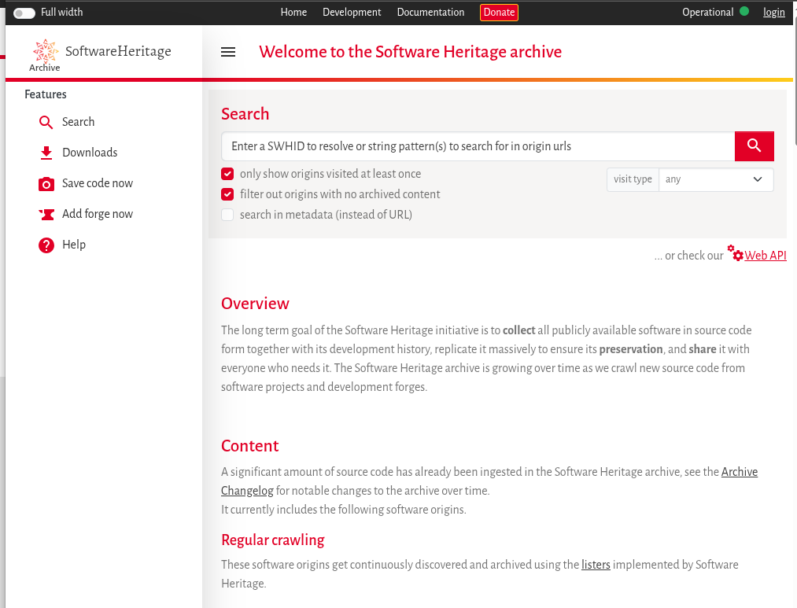797x608 pixels.
Task: Enable search in metadata checkbox
Action: coord(227,215)
